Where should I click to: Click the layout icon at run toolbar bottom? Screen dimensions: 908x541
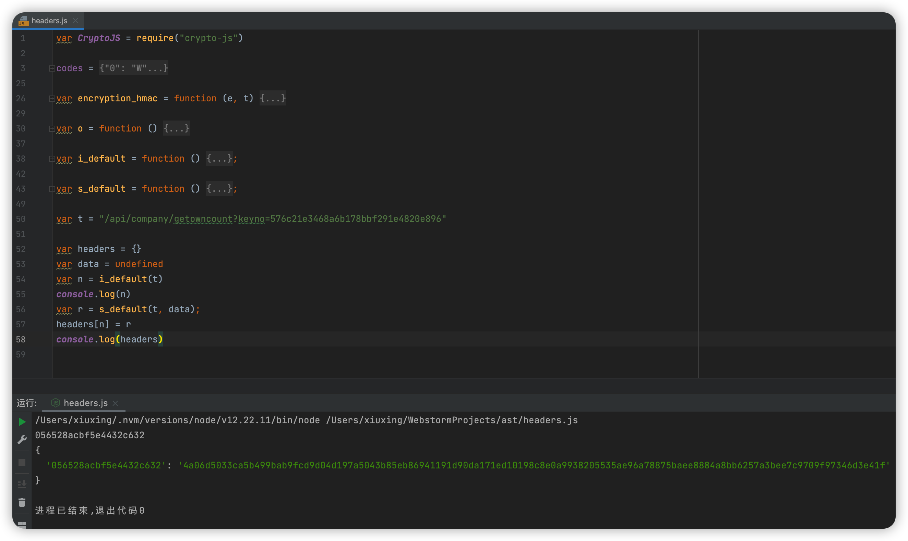pyautogui.click(x=22, y=525)
